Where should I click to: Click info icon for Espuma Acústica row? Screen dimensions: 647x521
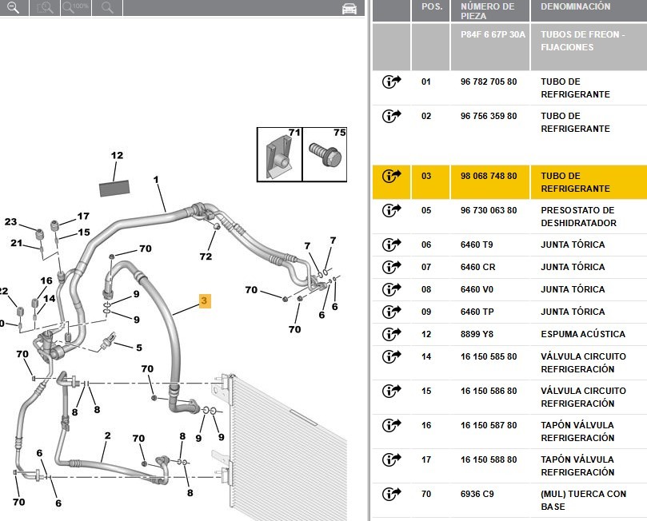coord(391,335)
